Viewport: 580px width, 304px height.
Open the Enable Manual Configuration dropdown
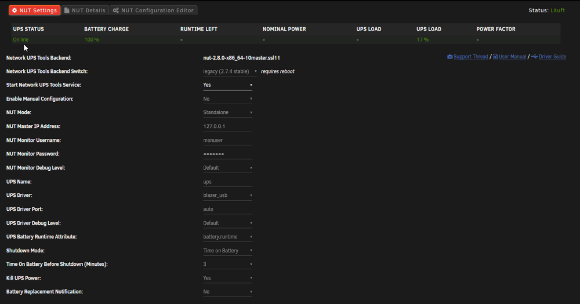(227, 99)
